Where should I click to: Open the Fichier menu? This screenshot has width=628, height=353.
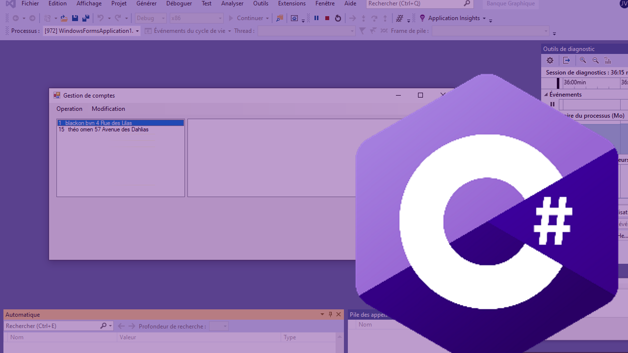[30, 3]
